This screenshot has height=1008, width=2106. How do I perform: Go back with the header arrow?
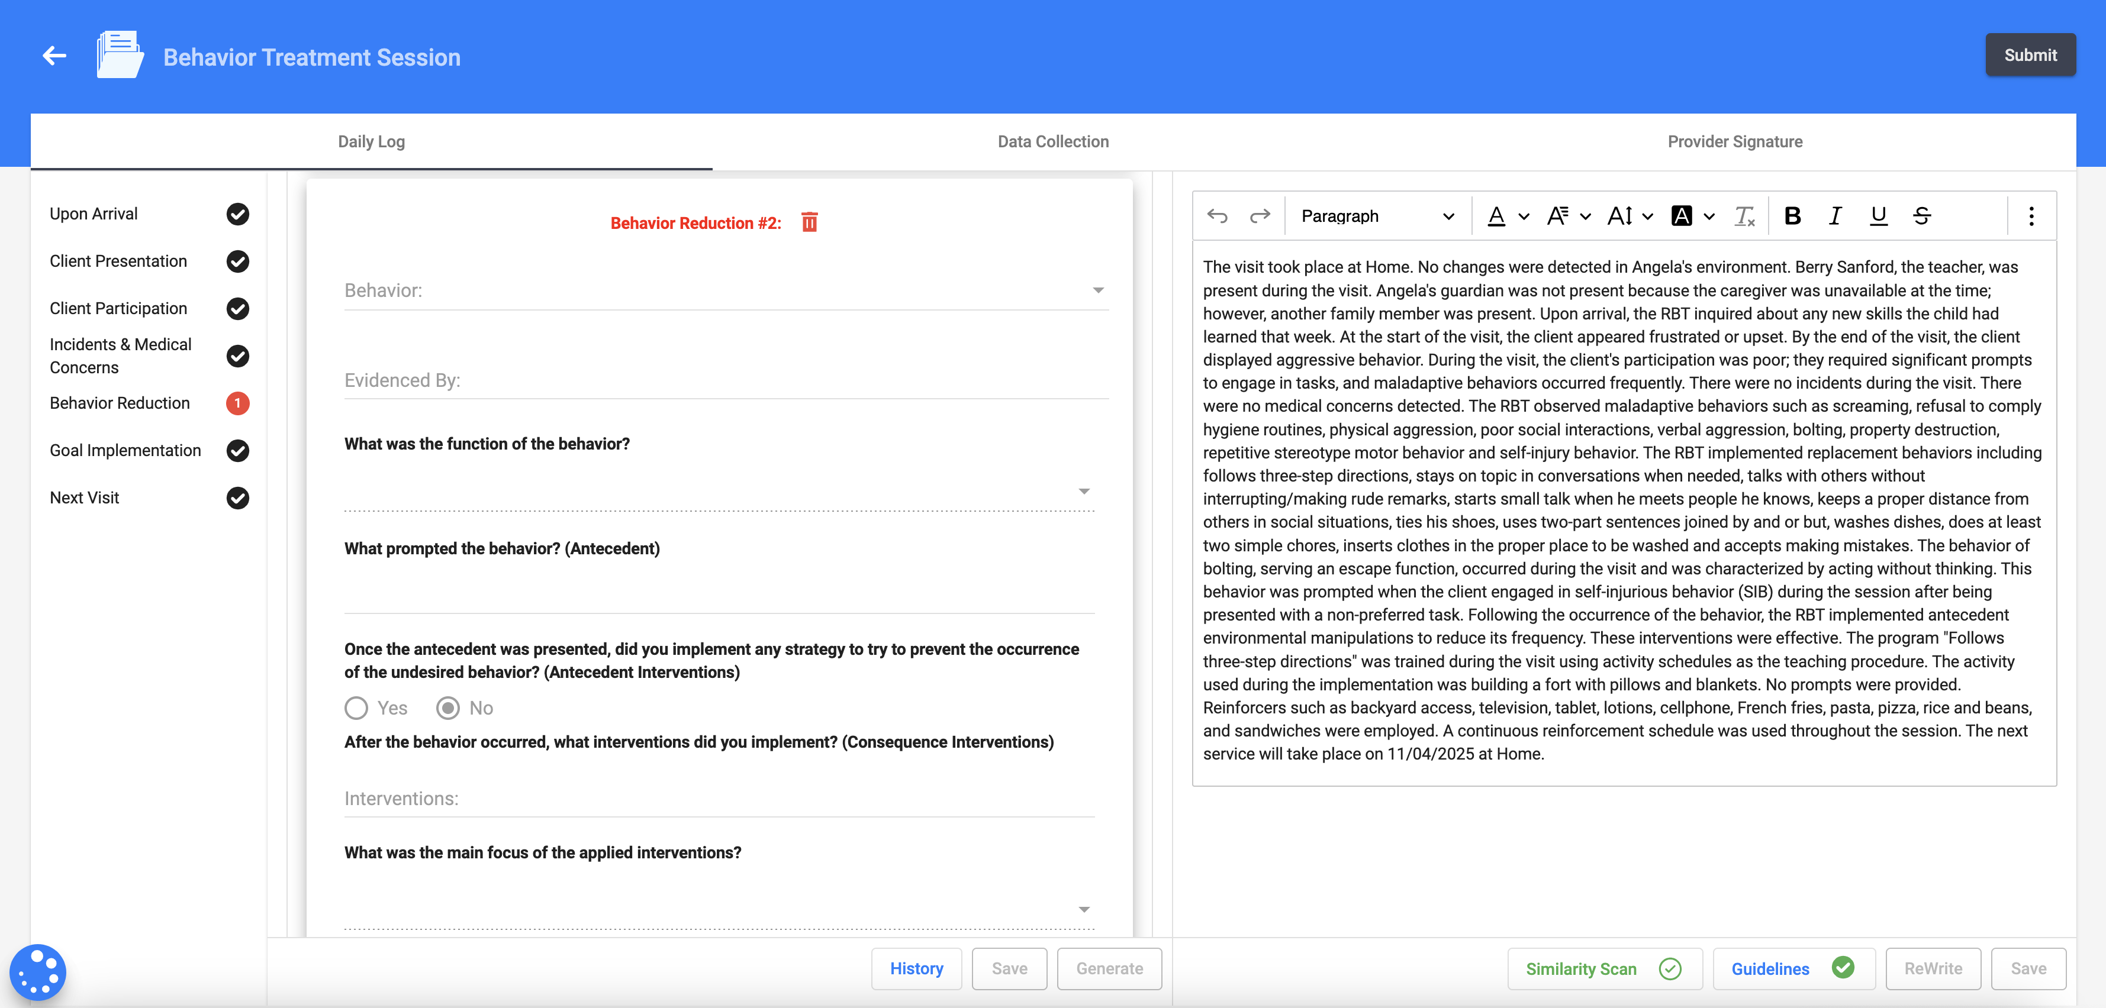(55, 56)
